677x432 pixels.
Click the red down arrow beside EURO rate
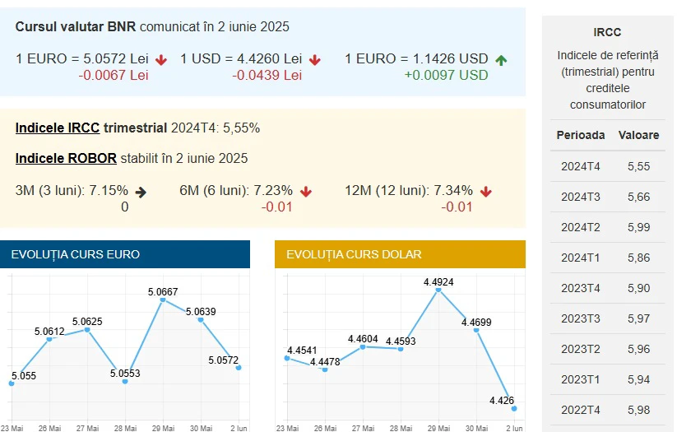pos(161,60)
